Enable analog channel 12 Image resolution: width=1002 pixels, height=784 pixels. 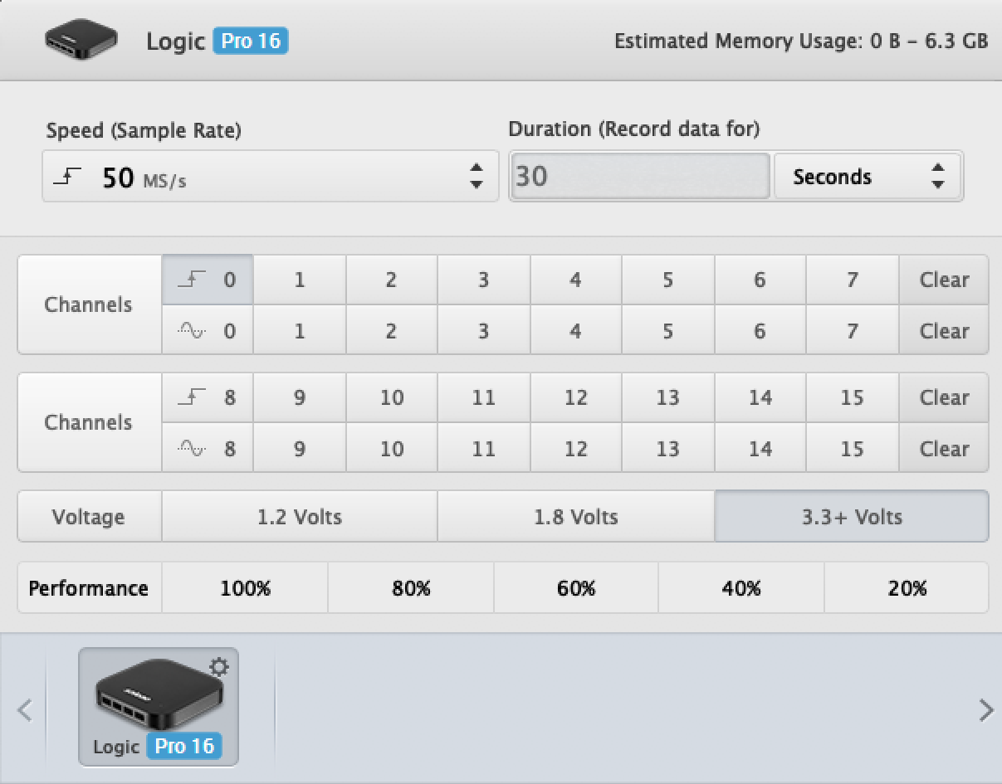[x=575, y=448]
